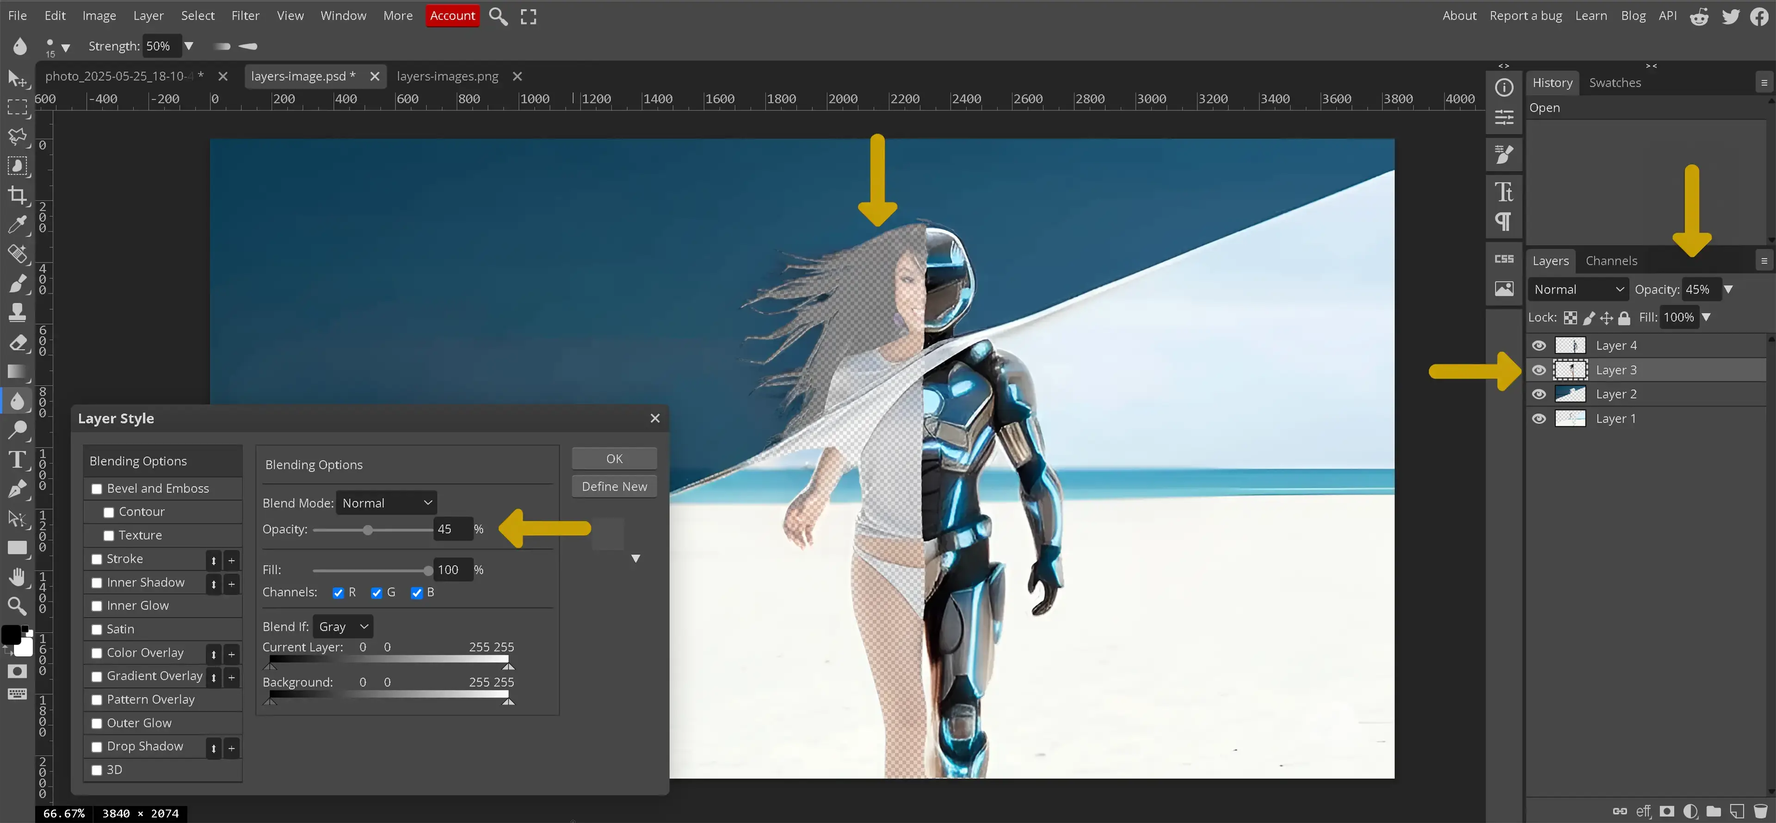Select the Brush tool
This screenshot has height=823, width=1776.
(17, 283)
